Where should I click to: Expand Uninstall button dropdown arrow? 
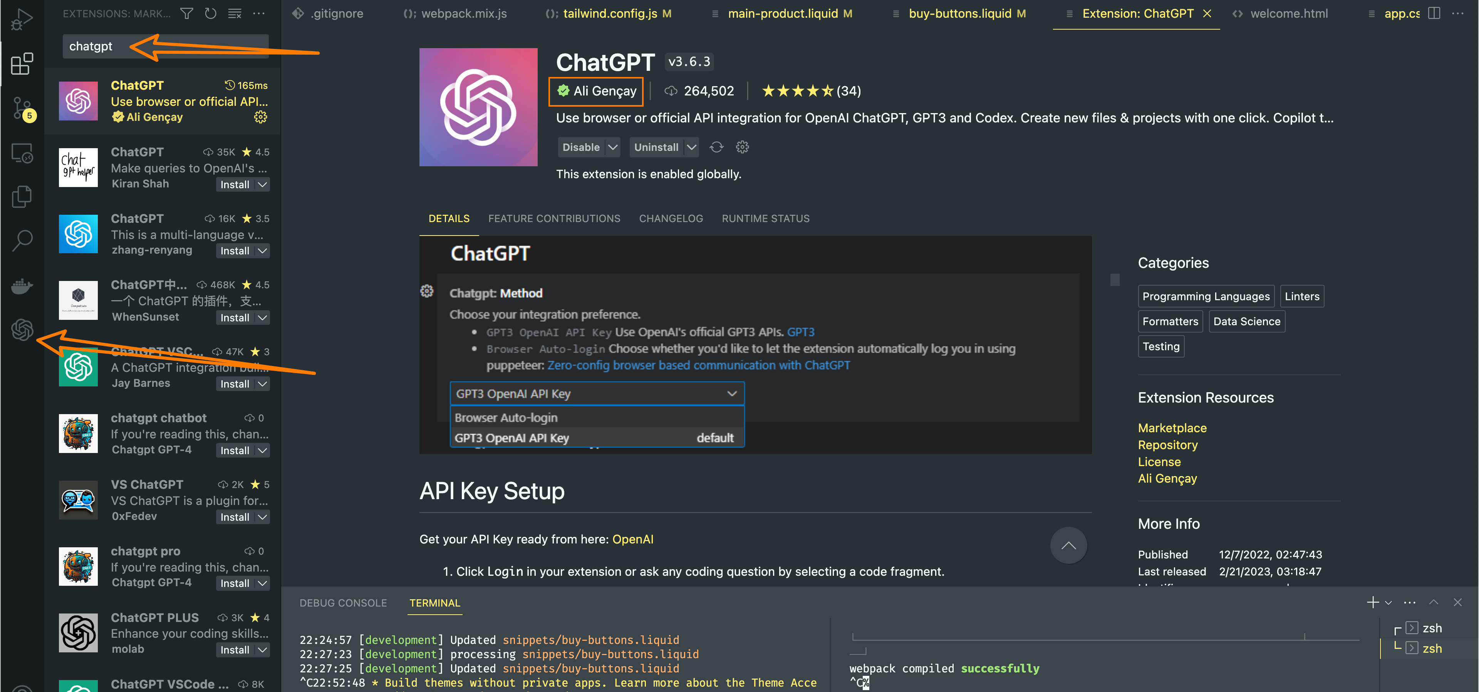point(691,147)
